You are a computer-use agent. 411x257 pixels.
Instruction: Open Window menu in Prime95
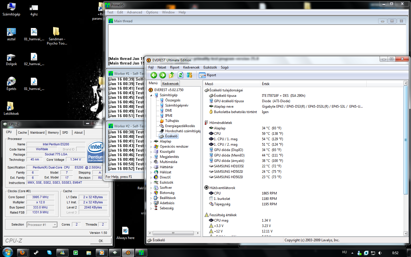tap(168, 12)
